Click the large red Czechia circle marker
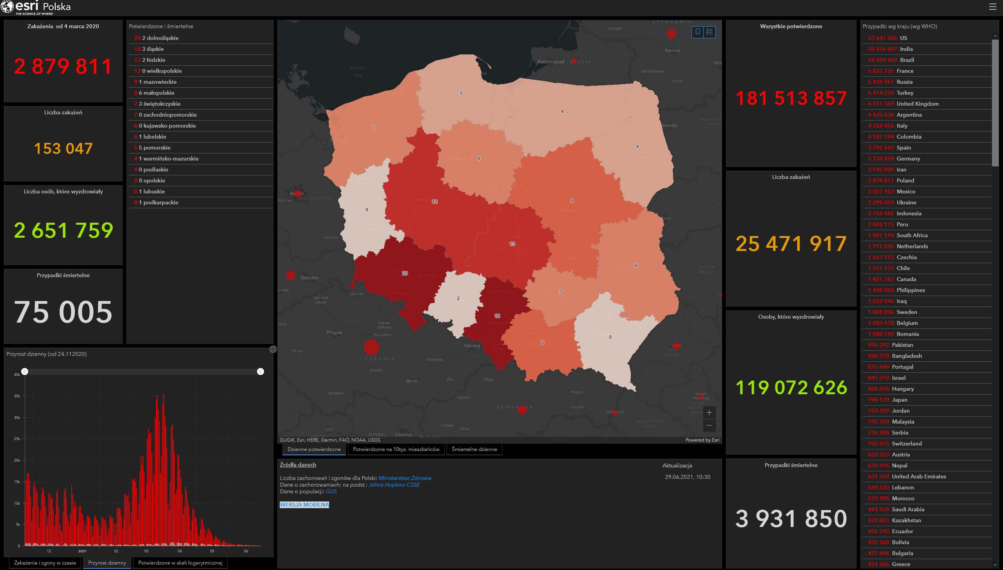Viewport: 1003px width, 570px height. pos(371,347)
